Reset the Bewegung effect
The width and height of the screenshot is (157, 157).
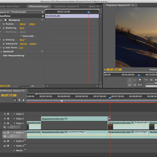(42, 20)
